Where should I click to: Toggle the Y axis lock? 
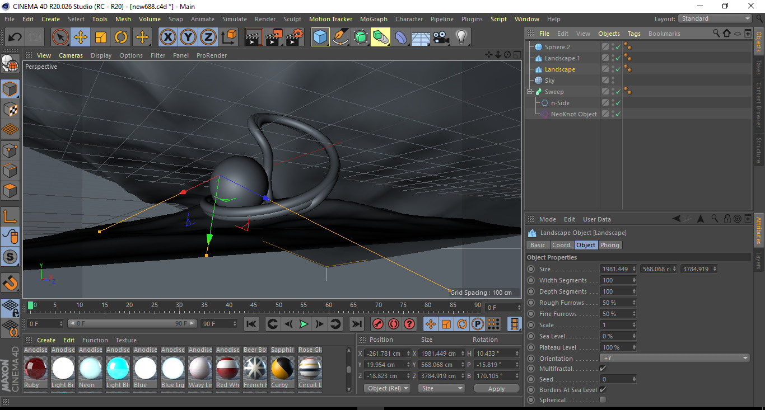tap(188, 37)
